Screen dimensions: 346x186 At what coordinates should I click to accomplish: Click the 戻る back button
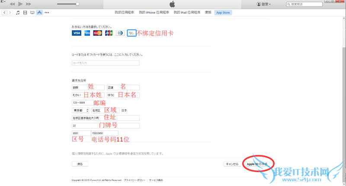coord(80,164)
